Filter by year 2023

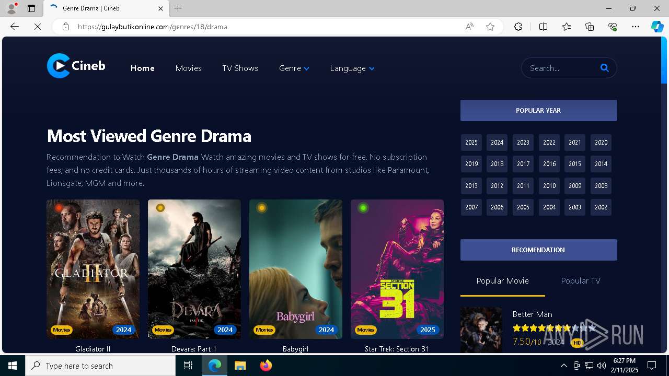coord(523,143)
